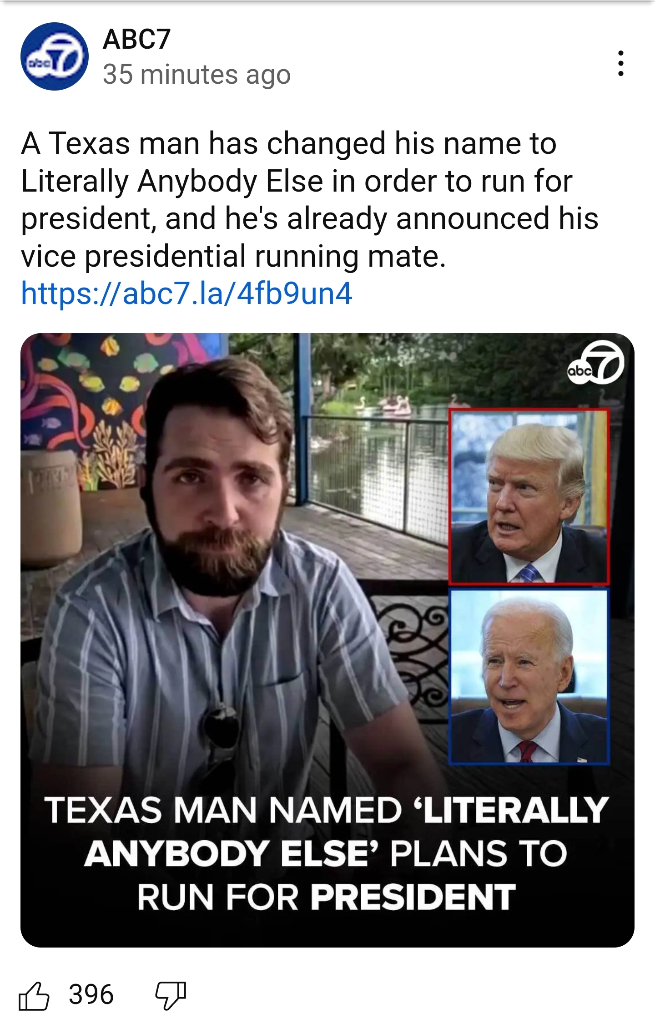Screen dimensions: 655x1029
Task: Open the ABC7 channel avatar
Action: 55,56
